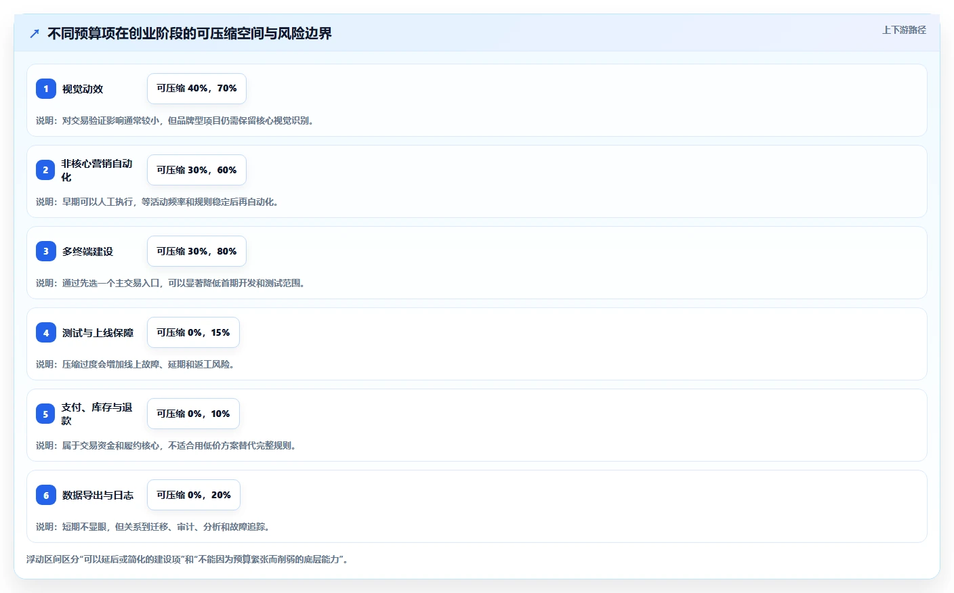Click the description about 交易资金和履约核心
The width and height of the screenshot is (954, 593).
coord(166,445)
